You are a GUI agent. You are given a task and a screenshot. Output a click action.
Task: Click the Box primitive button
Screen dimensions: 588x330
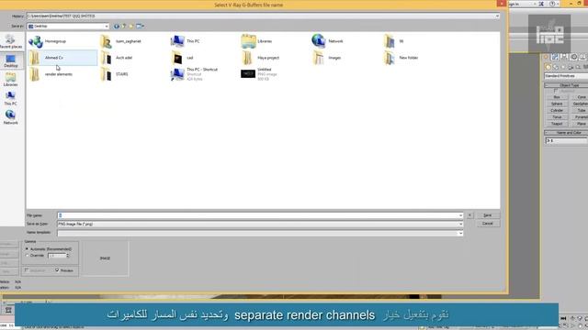[557, 97]
